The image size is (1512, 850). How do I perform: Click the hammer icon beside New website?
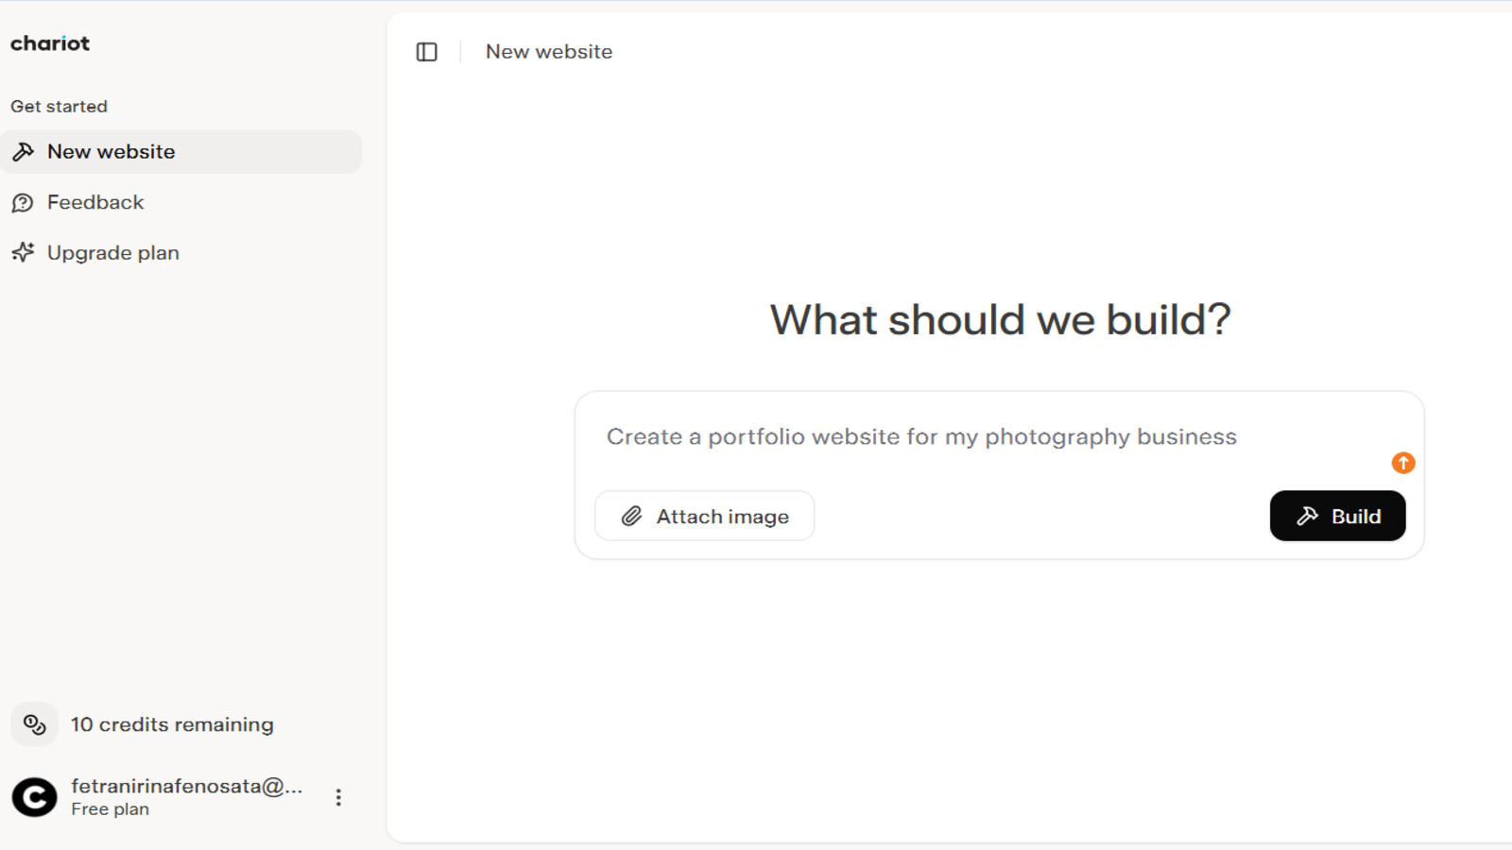(x=24, y=152)
